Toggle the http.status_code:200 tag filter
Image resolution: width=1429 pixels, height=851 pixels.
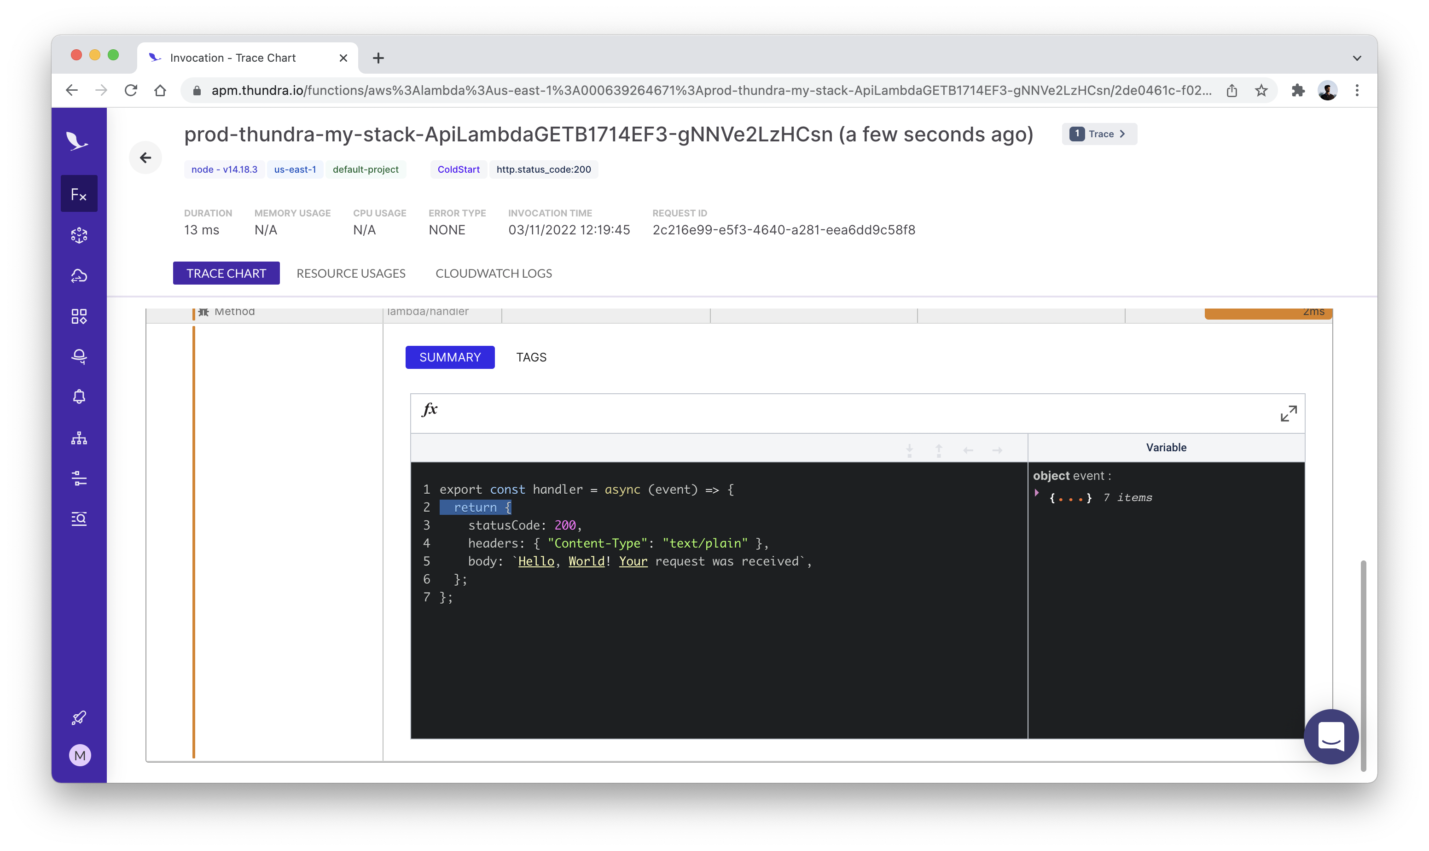pos(544,169)
